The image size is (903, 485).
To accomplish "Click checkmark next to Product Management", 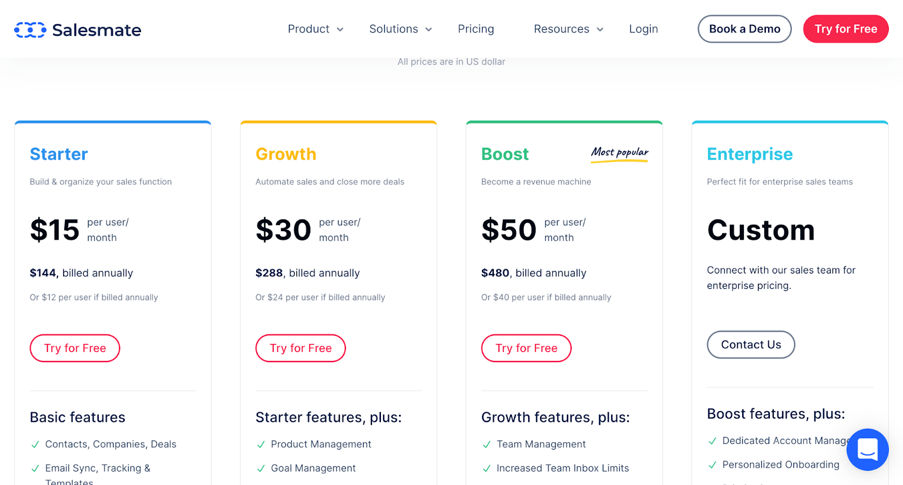I will [x=261, y=444].
